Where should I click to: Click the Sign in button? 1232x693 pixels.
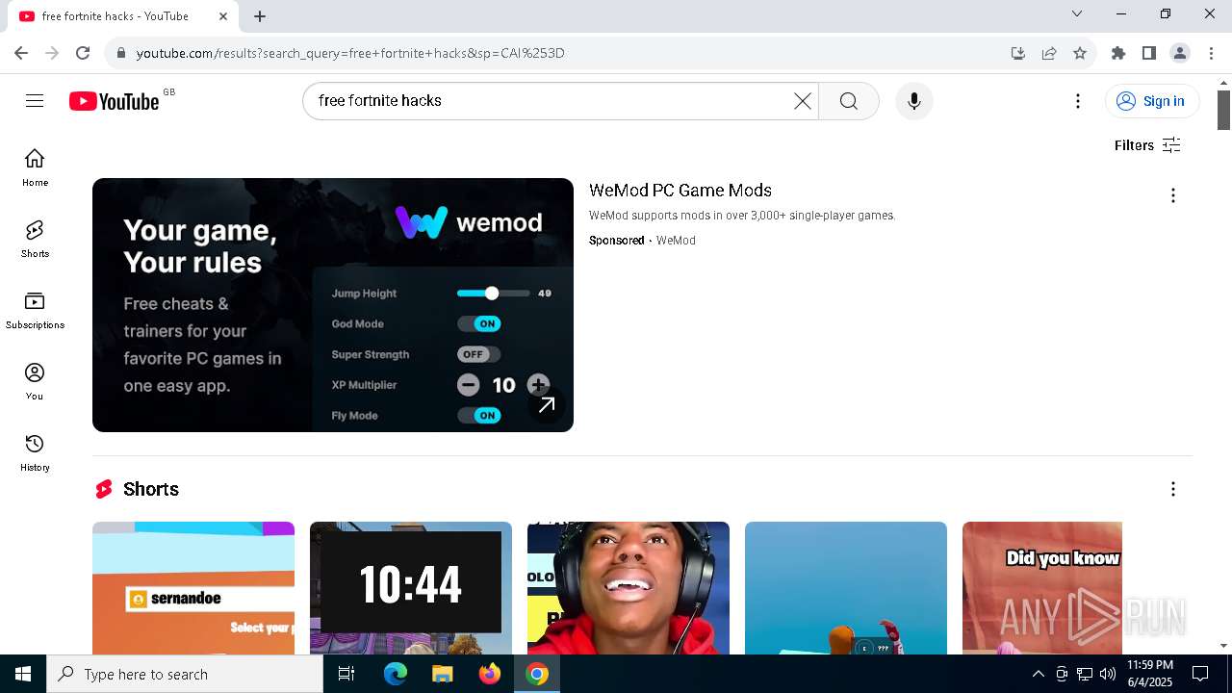[1151, 101]
